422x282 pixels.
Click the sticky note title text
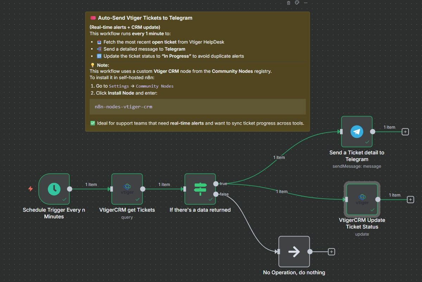(145, 18)
